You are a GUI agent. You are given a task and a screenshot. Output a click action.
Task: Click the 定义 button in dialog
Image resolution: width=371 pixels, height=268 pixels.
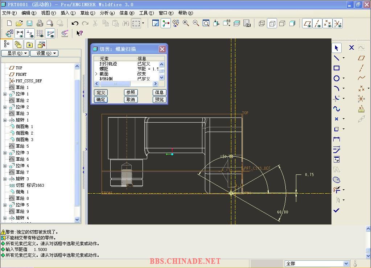tap(101, 92)
